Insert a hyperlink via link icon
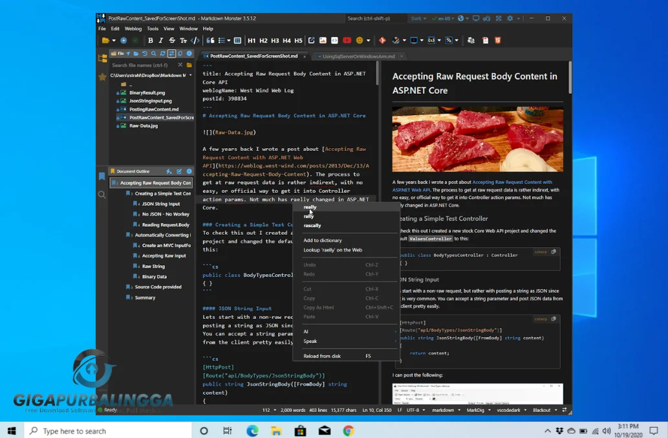The width and height of the screenshot is (668, 438). (x=312, y=41)
